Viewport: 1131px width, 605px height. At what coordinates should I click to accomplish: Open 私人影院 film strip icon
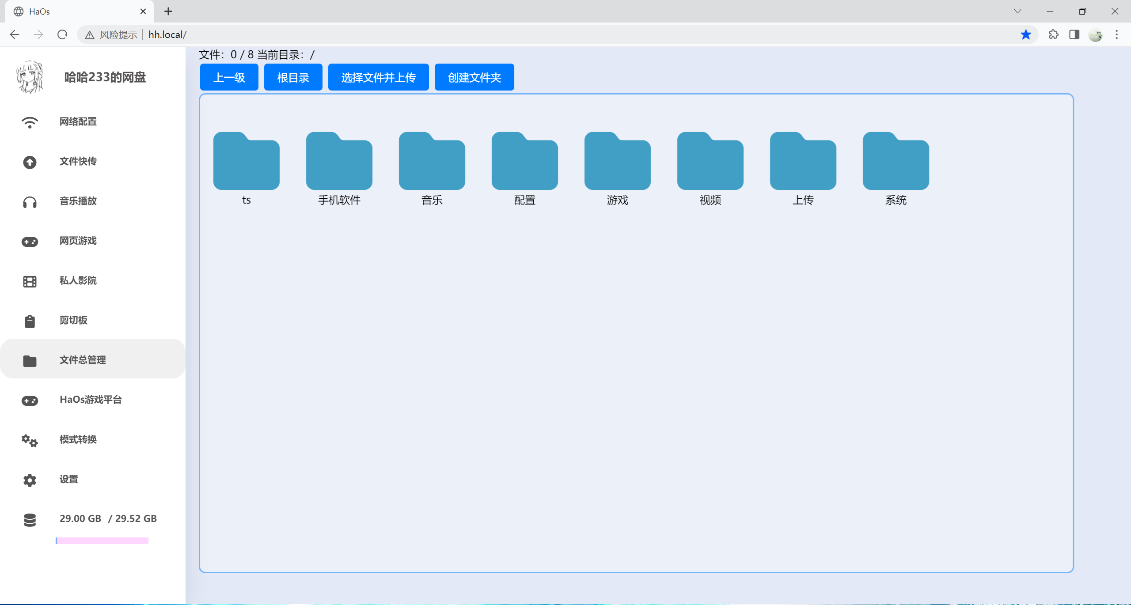click(30, 281)
